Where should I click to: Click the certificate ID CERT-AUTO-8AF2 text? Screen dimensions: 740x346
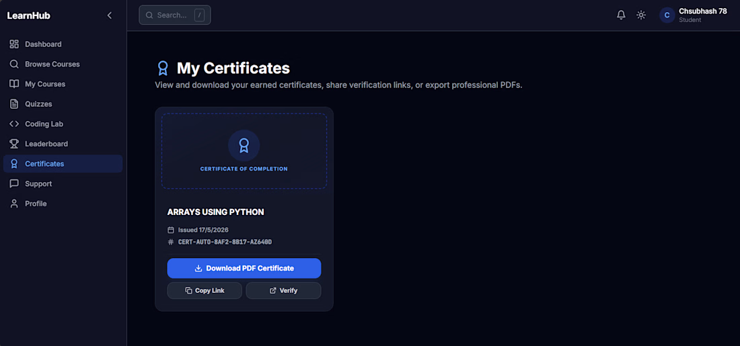[x=225, y=242]
